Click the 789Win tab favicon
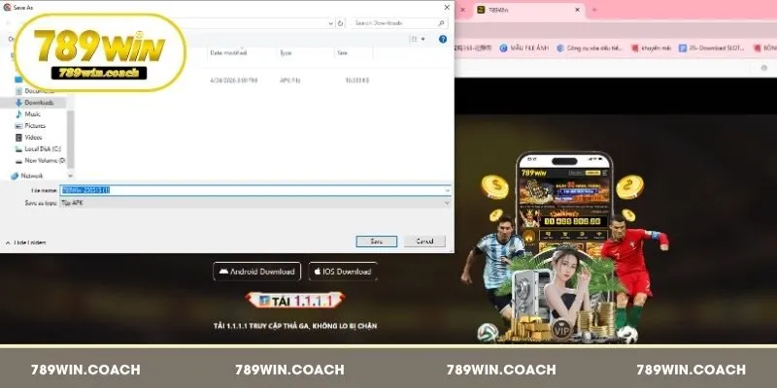This screenshot has width=777, height=388. click(x=481, y=10)
